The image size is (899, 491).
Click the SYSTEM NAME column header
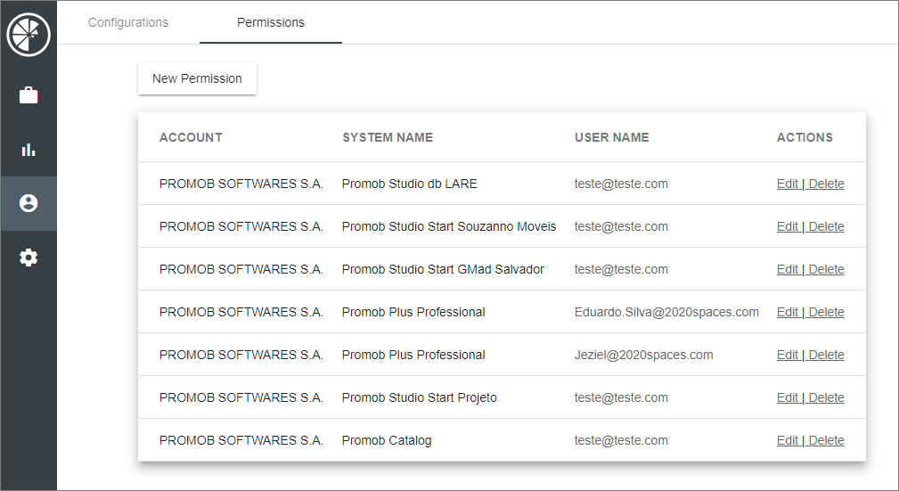tap(388, 137)
